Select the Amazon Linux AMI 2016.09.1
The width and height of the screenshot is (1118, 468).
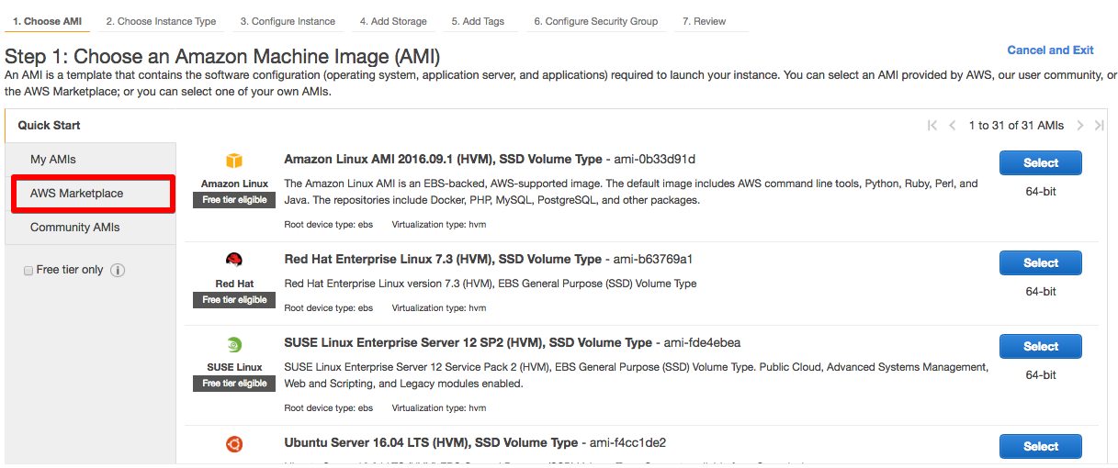[1041, 162]
